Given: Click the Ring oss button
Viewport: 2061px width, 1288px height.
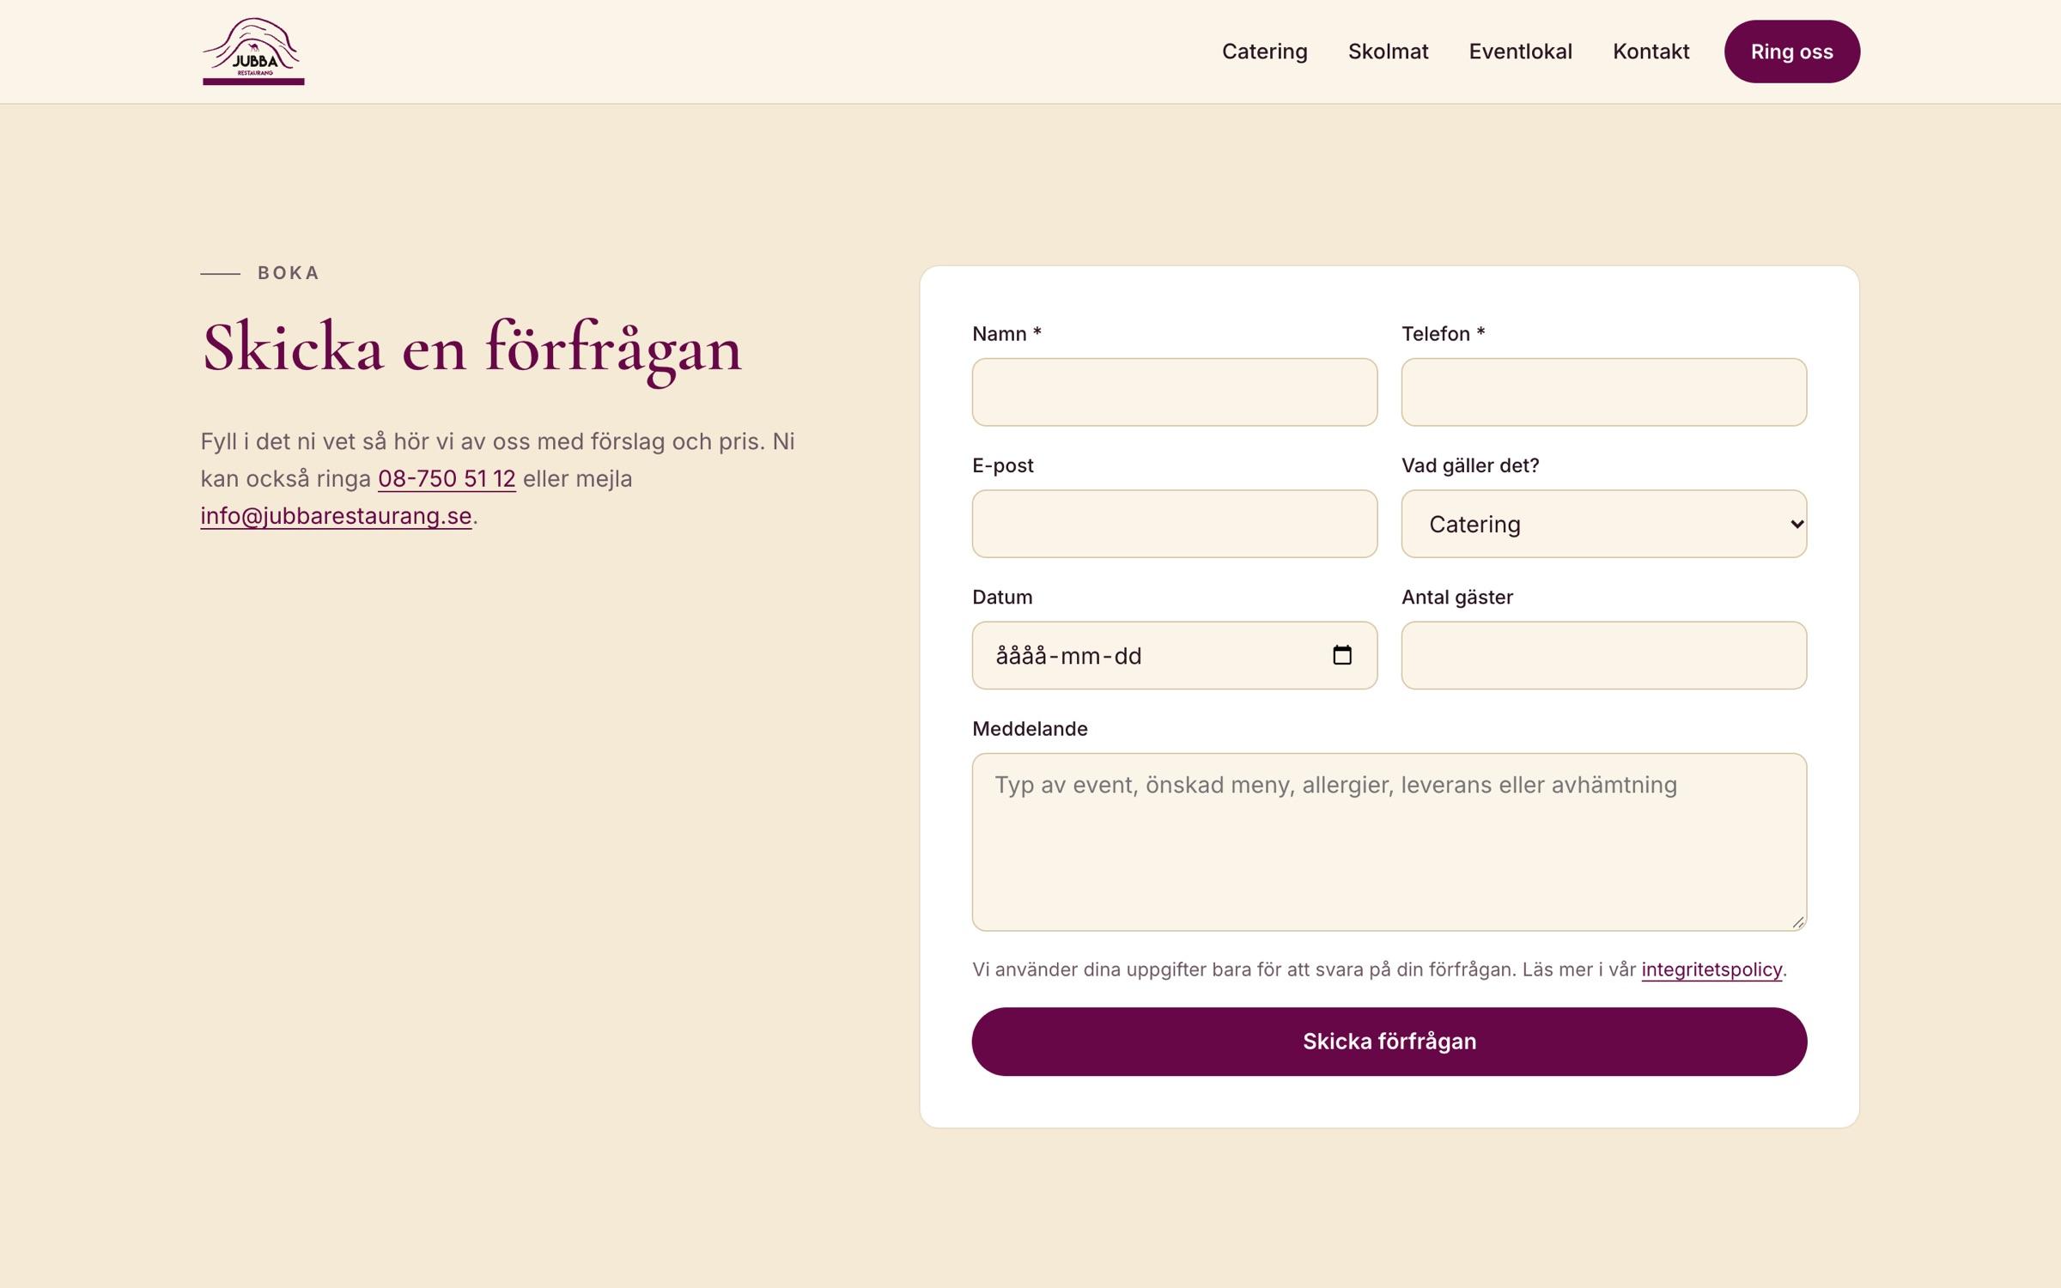Looking at the screenshot, I should coord(1791,52).
